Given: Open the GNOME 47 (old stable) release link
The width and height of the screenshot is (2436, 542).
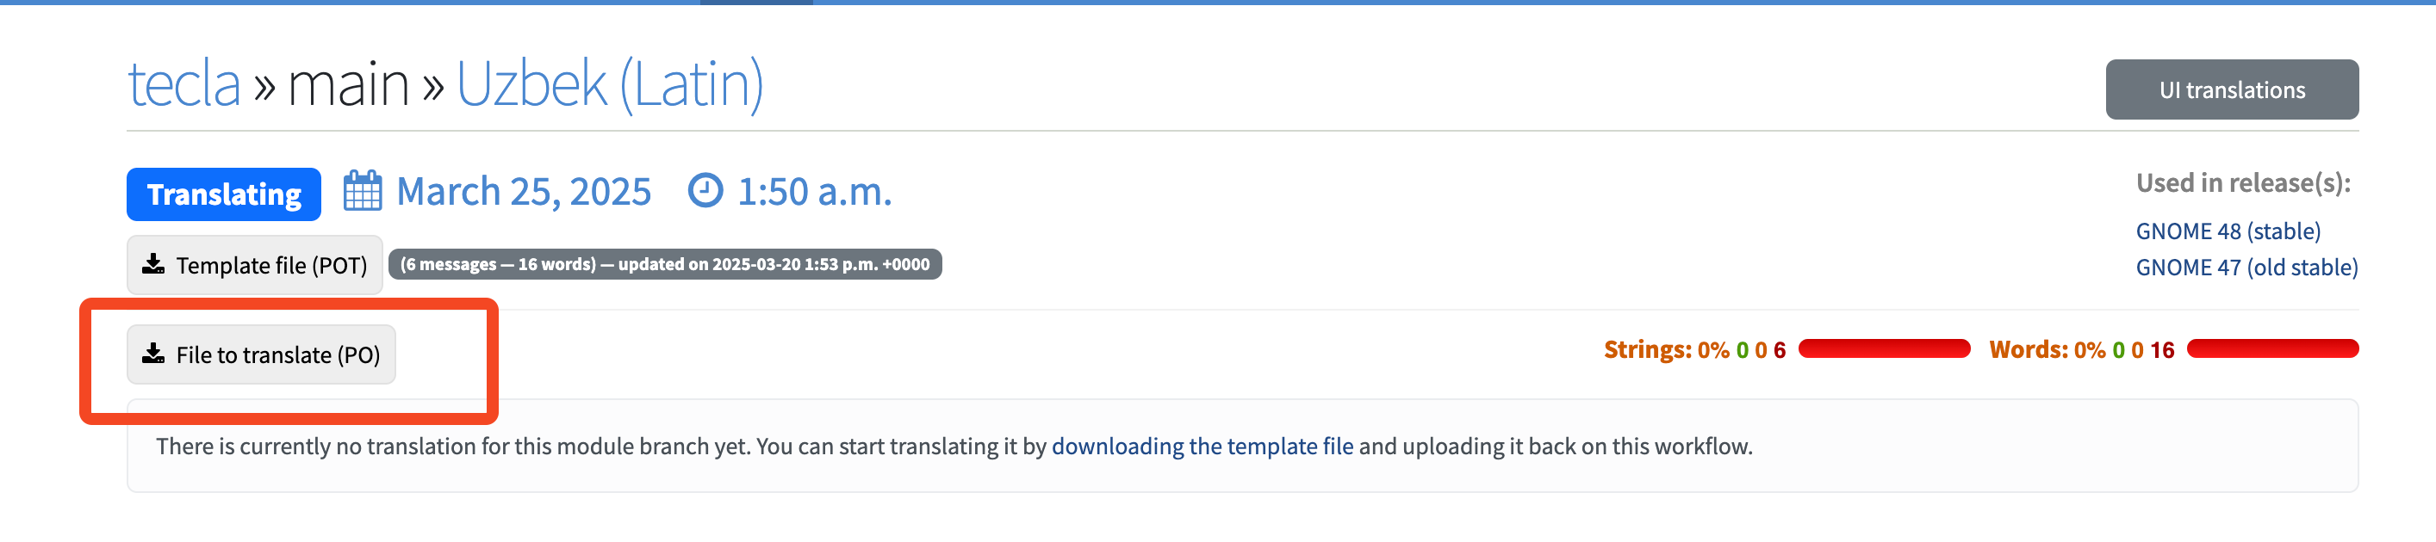Looking at the screenshot, I should 2246,268.
